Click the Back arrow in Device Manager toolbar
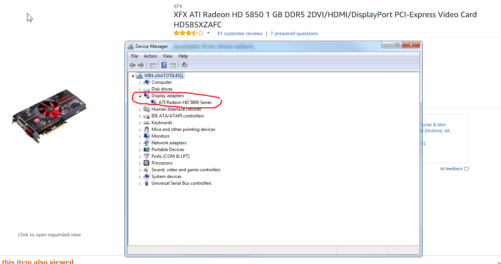 point(132,65)
